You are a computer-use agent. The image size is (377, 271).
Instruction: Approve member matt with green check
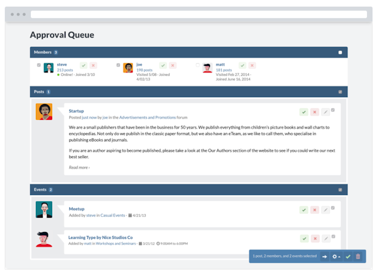pos(243,65)
